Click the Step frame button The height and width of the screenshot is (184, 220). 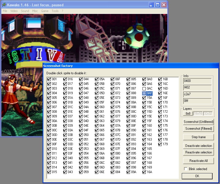[198, 137]
